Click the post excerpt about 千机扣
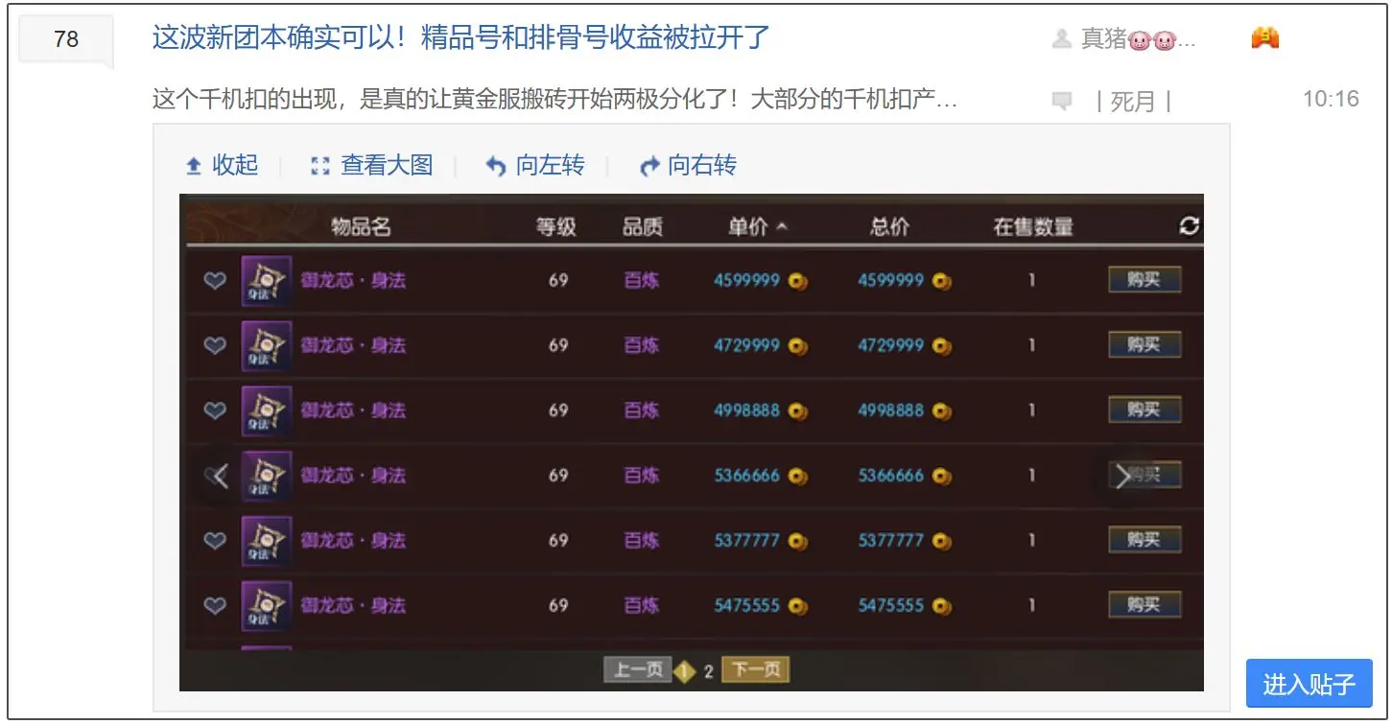The width and height of the screenshot is (1392, 724). 554,100
